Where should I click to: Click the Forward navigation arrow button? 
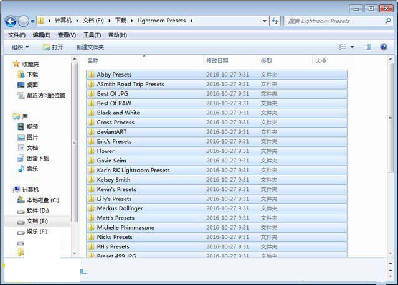click(24, 21)
